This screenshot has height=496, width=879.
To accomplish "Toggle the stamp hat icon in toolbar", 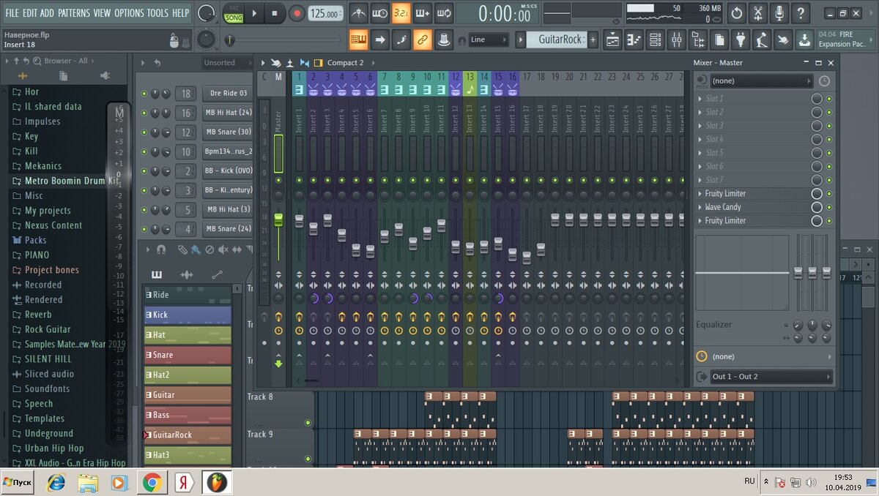I will pyautogui.click(x=444, y=40).
